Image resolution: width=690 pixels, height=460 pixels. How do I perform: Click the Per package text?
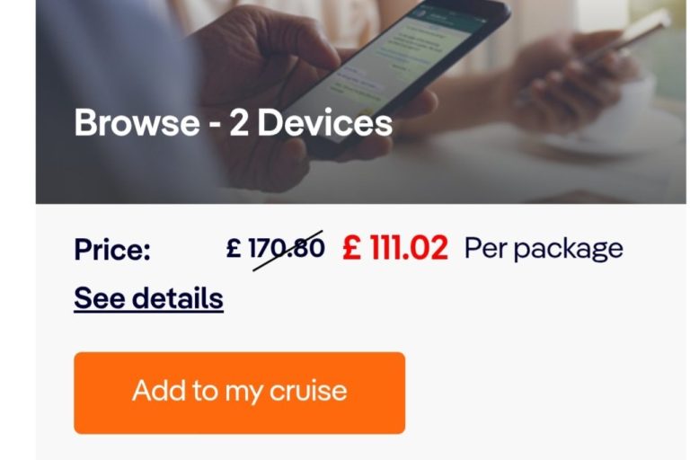click(x=543, y=248)
